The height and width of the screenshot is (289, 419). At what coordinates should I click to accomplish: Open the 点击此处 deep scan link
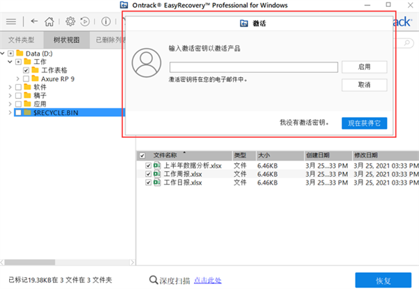(x=207, y=280)
